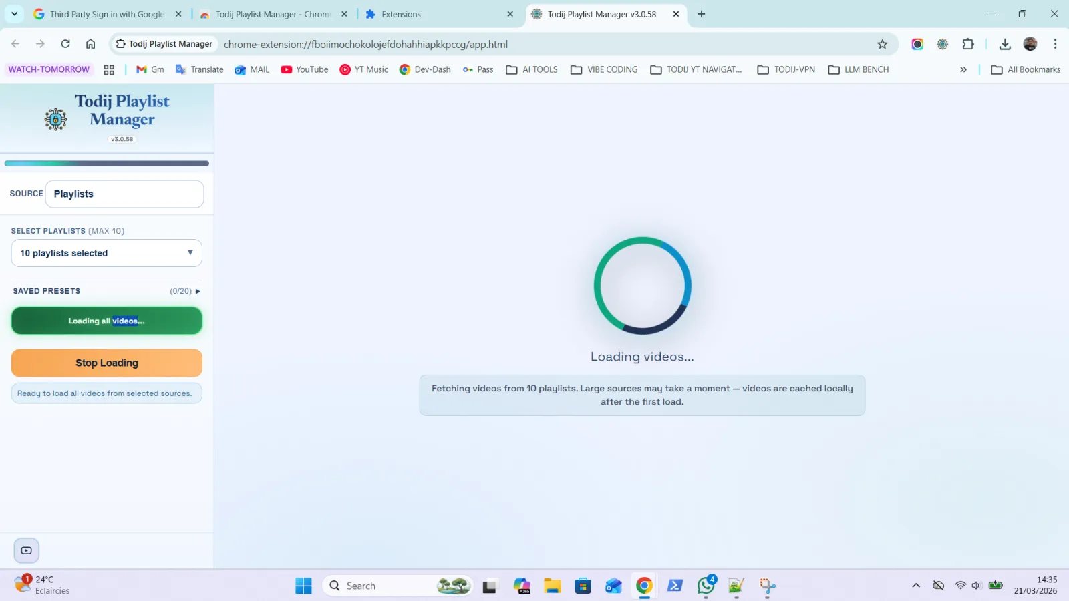Image resolution: width=1069 pixels, height=601 pixels.
Task: Open the YT Music bookmark
Action: pos(363,69)
